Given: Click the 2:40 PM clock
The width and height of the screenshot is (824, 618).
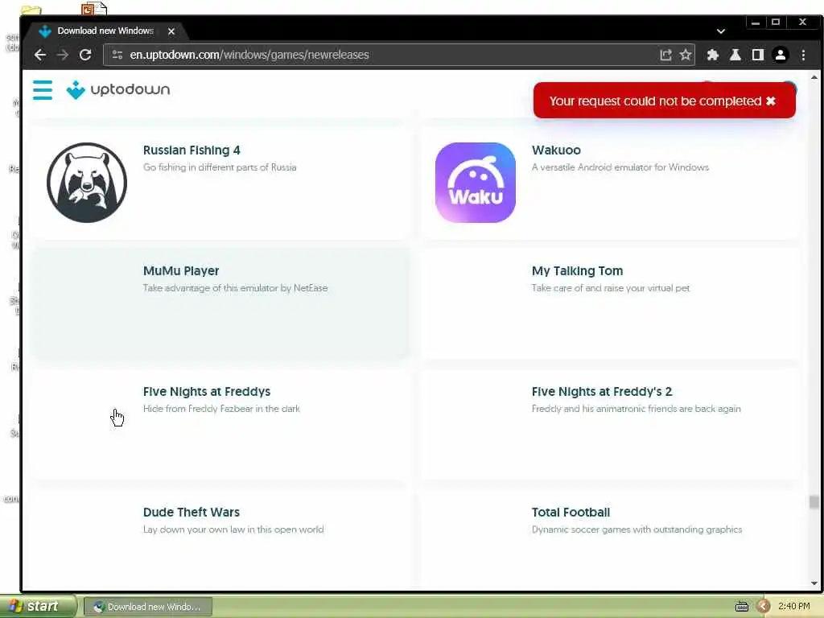Looking at the screenshot, I should pyautogui.click(x=793, y=607).
